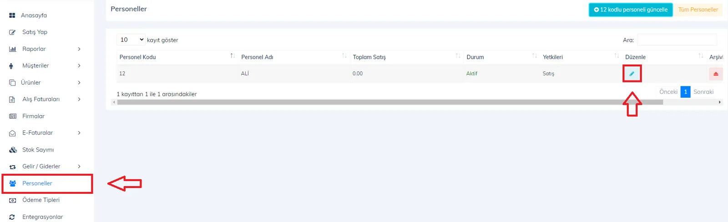The height and width of the screenshot is (222, 728).
Task: Click the Ürünler copy icon
Action: (12, 83)
